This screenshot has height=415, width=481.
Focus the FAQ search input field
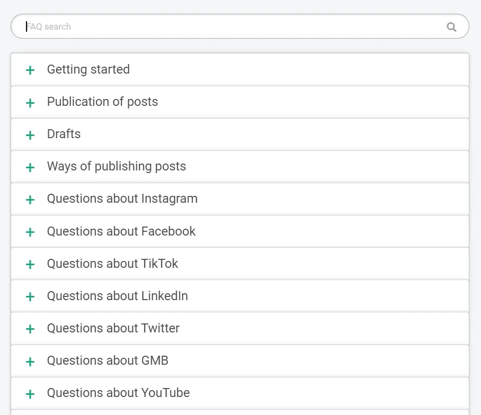tap(233, 26)
